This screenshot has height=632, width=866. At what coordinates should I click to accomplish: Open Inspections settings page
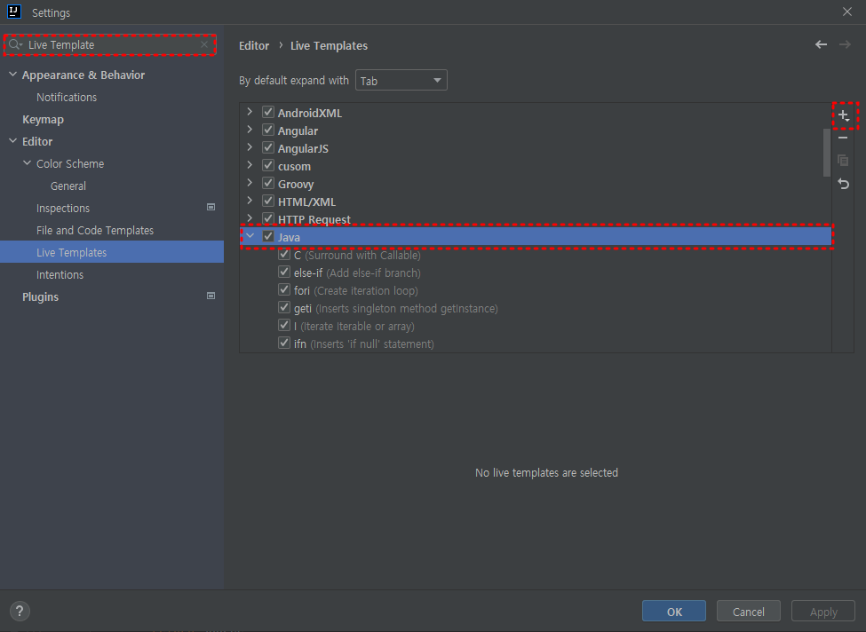point(63,208)
